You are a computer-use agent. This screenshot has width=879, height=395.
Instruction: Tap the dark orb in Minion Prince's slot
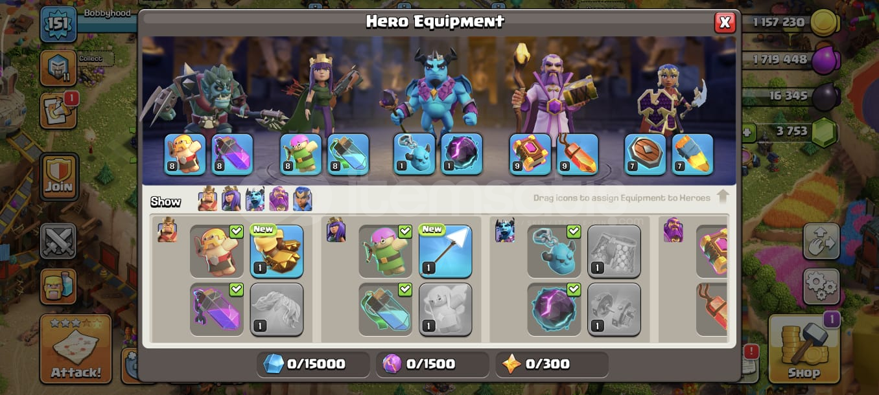pos(462,154)
